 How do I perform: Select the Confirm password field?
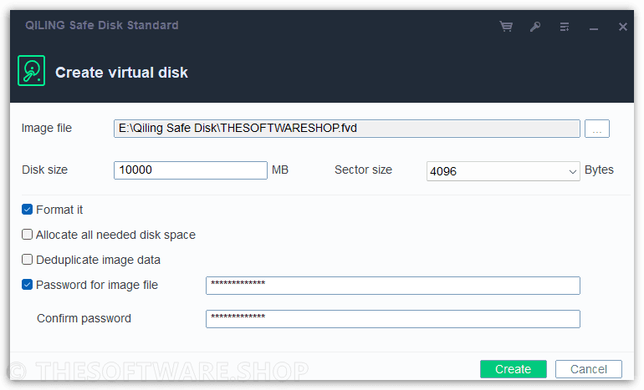pyautogui.click(x=392, y=319)
